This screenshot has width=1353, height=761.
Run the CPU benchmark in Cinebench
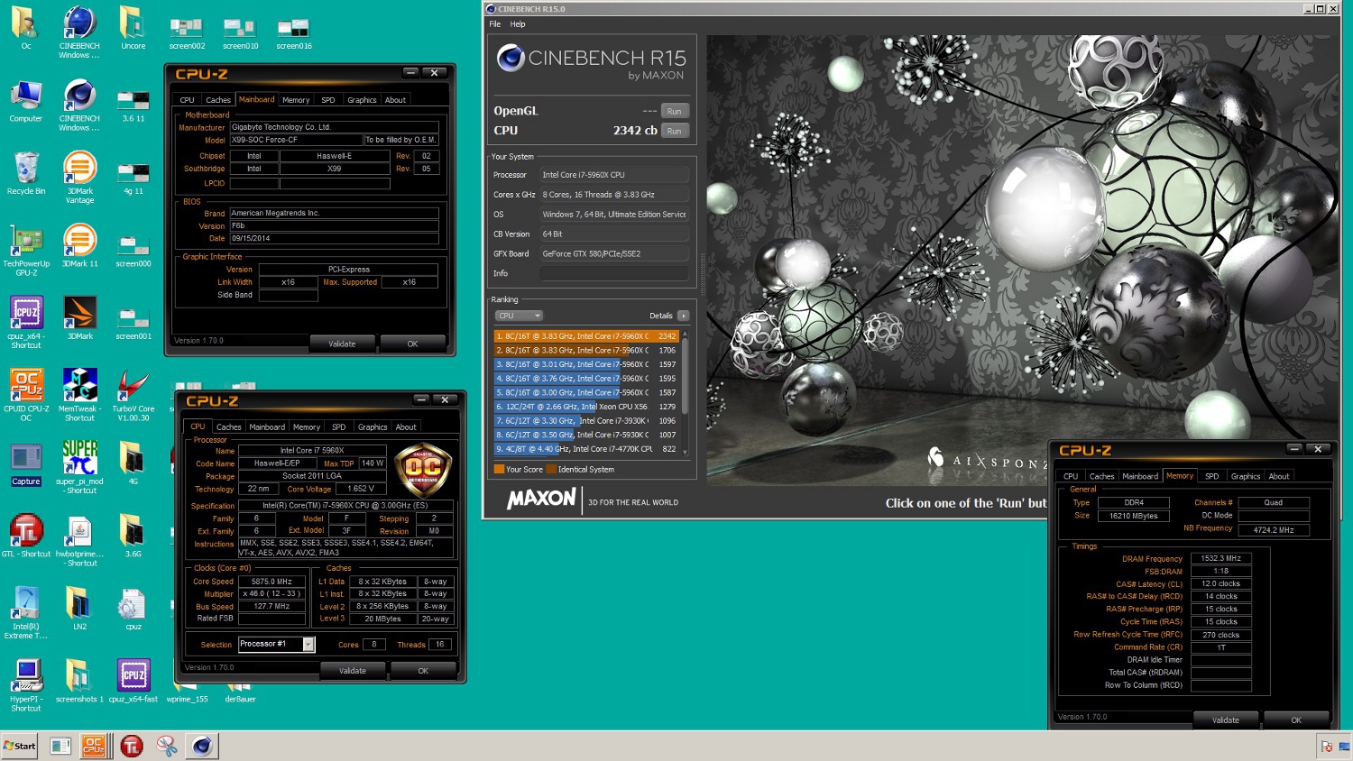tap(675, 131)
